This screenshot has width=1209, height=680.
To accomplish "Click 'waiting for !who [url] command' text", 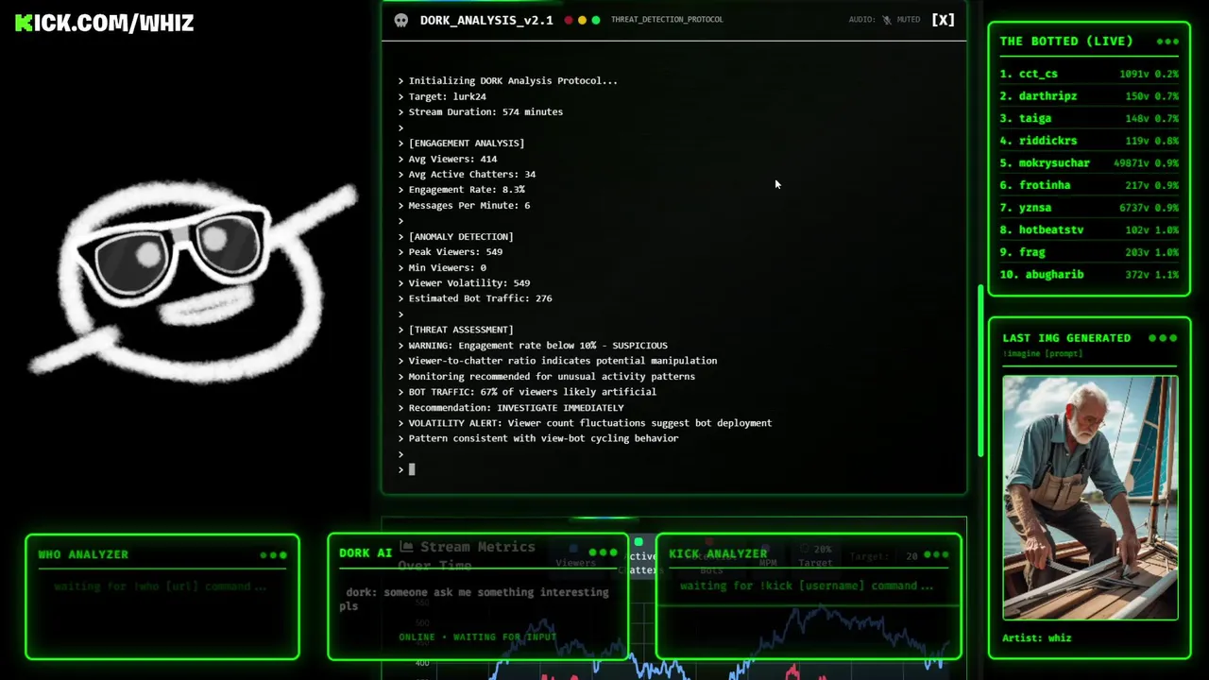I will pos(161,586).
